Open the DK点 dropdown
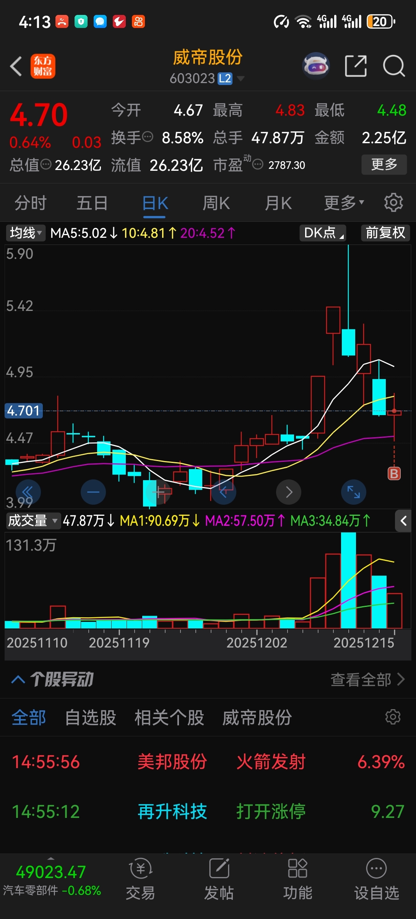This screenshot has width=416, height=919. tap(323, 233)
